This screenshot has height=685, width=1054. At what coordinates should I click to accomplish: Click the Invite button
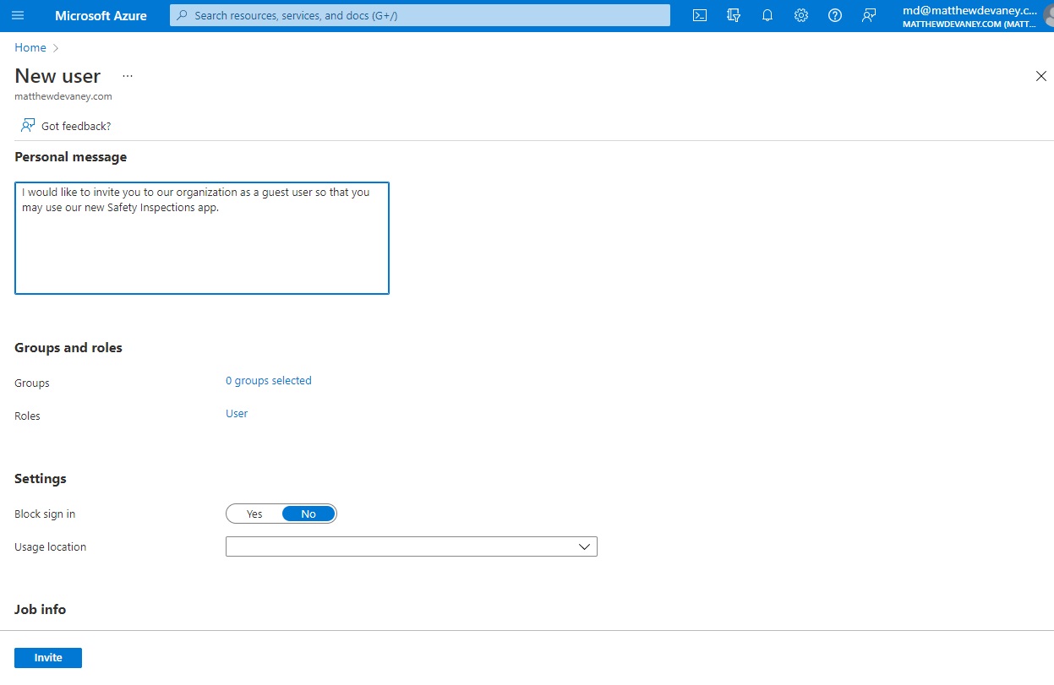(x=47, y=657)
